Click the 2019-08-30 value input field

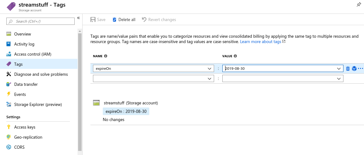pyautogui.click(x=283, y=69)
